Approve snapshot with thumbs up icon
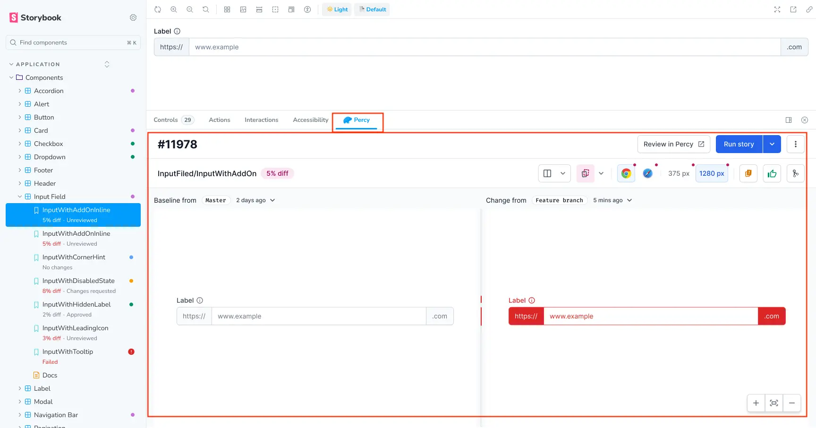Viewport: 816px width, 428px height. (772, 173)
